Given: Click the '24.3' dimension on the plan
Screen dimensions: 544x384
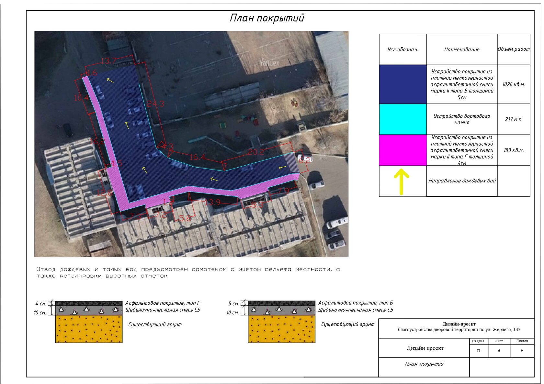Looking at the screenshot, I should 155,104.
